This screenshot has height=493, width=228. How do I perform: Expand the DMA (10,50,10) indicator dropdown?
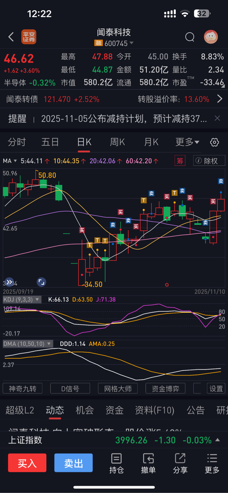(x=27, y=344)
